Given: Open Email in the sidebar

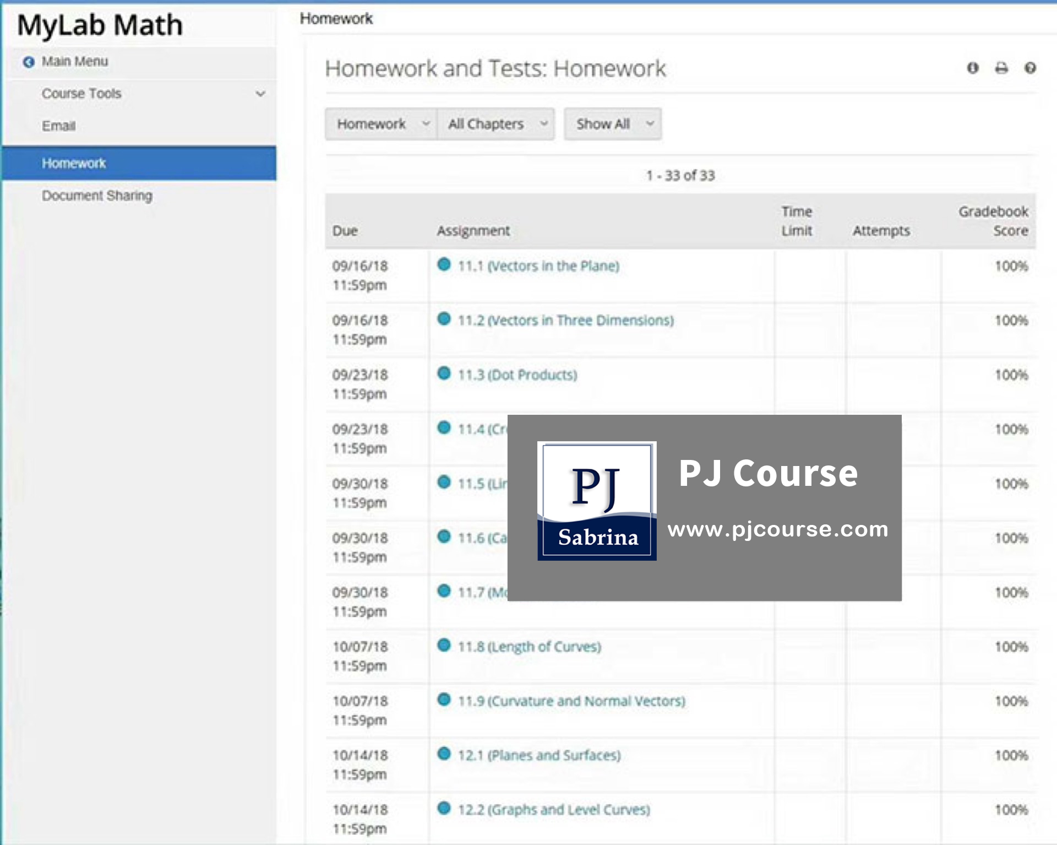Looking at the screenshot, I should pos(58,126).
